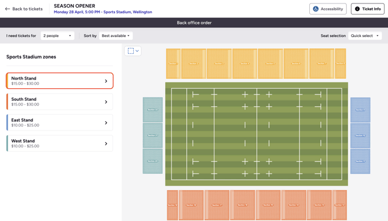Select the 'South Stand' zone name

pos(24,99)
